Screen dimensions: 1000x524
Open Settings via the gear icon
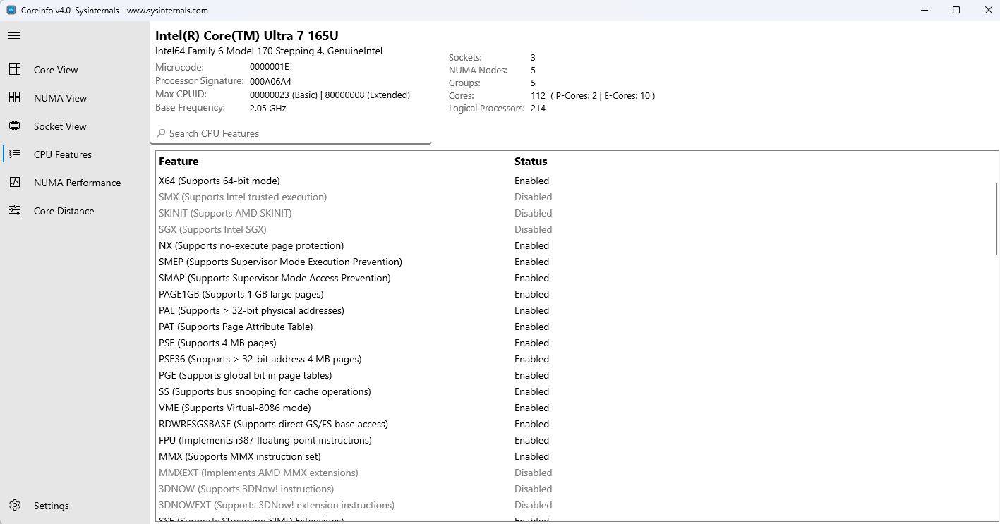(x=15, y=505)
